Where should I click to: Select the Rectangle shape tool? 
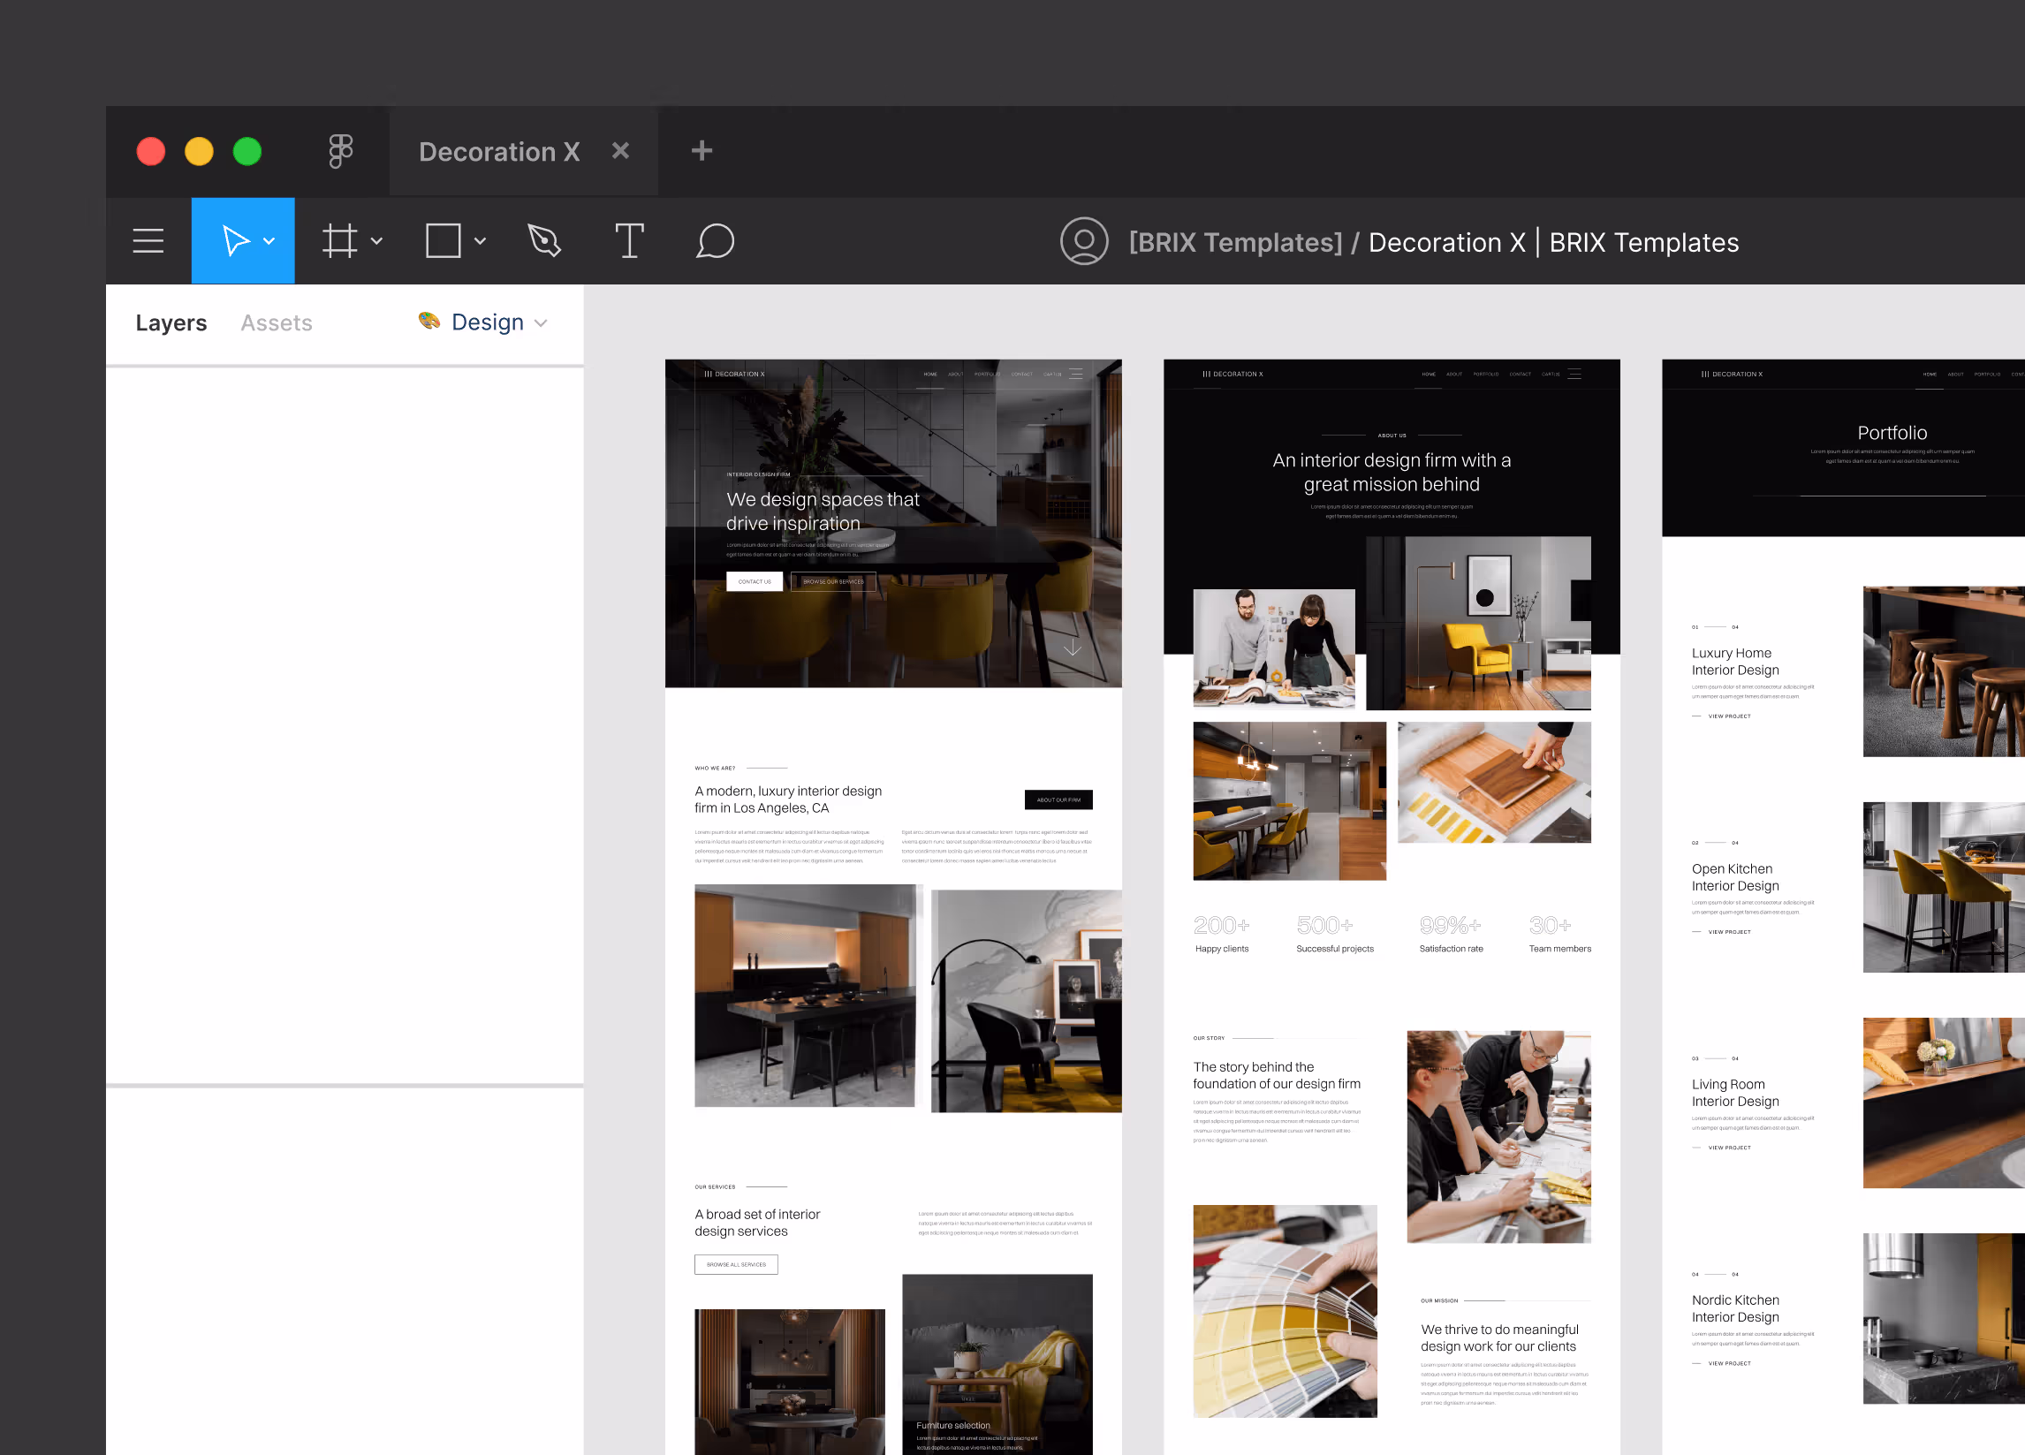[x=443, y=240]
